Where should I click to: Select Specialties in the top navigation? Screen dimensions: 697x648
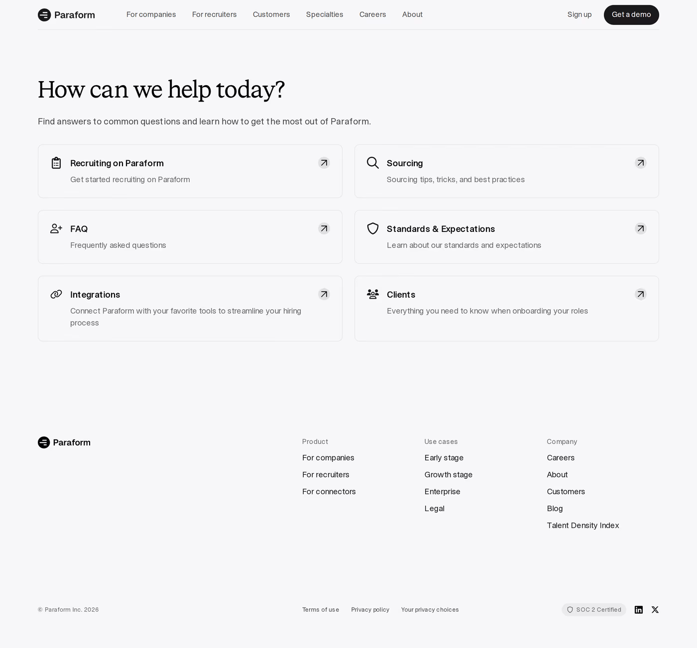pyautogui.click(x=325, y=14)
